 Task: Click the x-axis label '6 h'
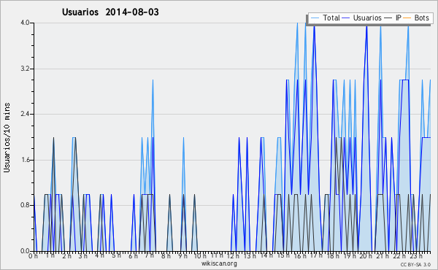(x=133, y=256)
